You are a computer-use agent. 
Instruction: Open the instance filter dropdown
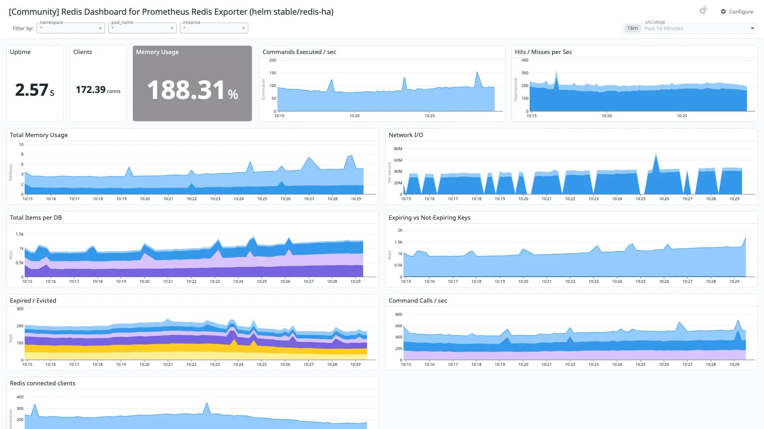pyautogui.click(x=214, y=28)
